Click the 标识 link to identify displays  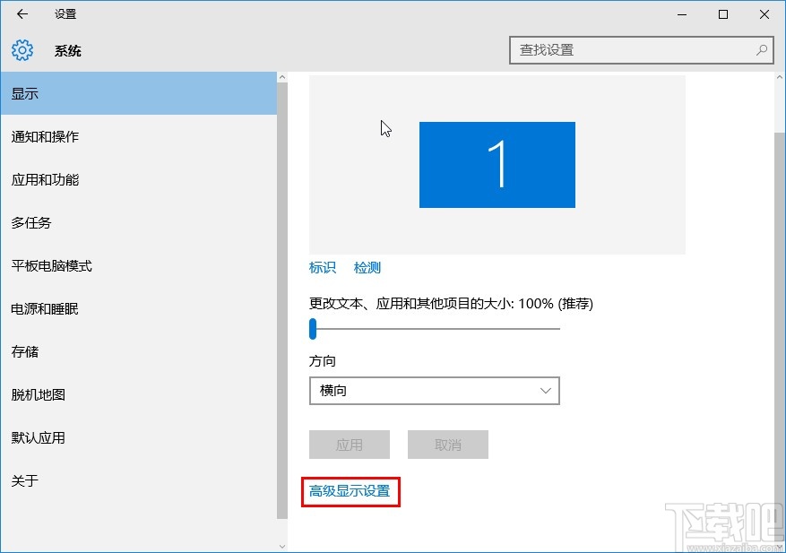323,267
